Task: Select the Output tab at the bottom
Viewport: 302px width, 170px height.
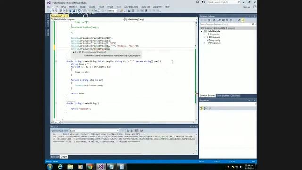Action: coord(64,157)
